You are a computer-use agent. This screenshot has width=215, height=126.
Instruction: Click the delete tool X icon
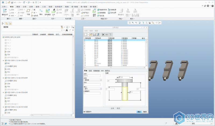point(103,35)
